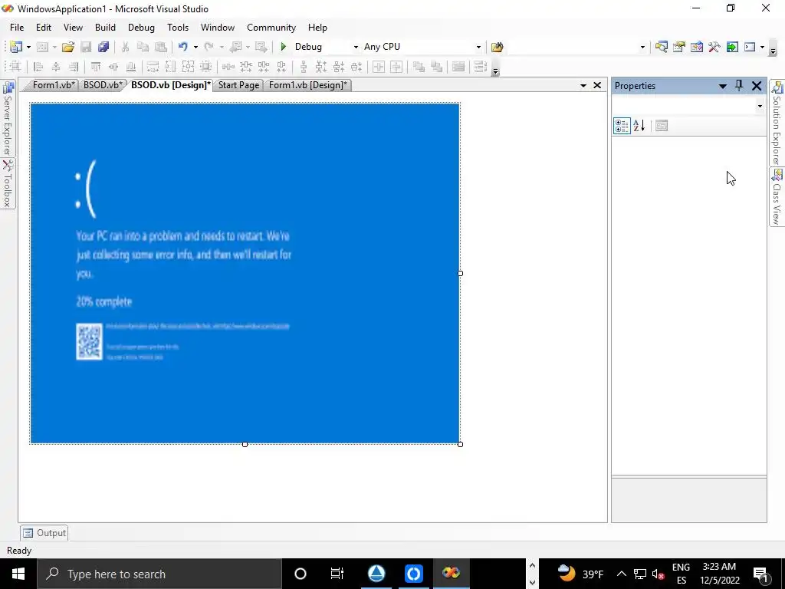
Task: Toggle Auto Hide pin on Properties panel
Action: coord(739,86)
